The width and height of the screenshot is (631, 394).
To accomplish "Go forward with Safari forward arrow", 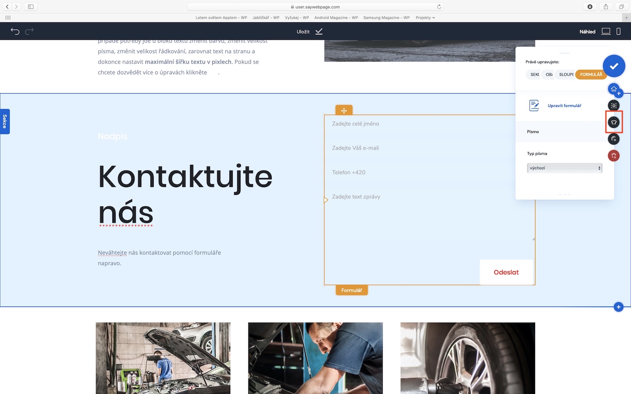I will pyautogui.click(x=16, y=7).
